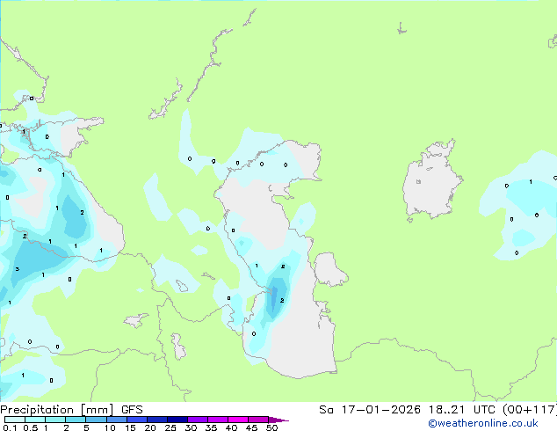Select the 25–30 mm dark navy legend box
This screenshot has width=557, height=431.
(x=177, y=420)
